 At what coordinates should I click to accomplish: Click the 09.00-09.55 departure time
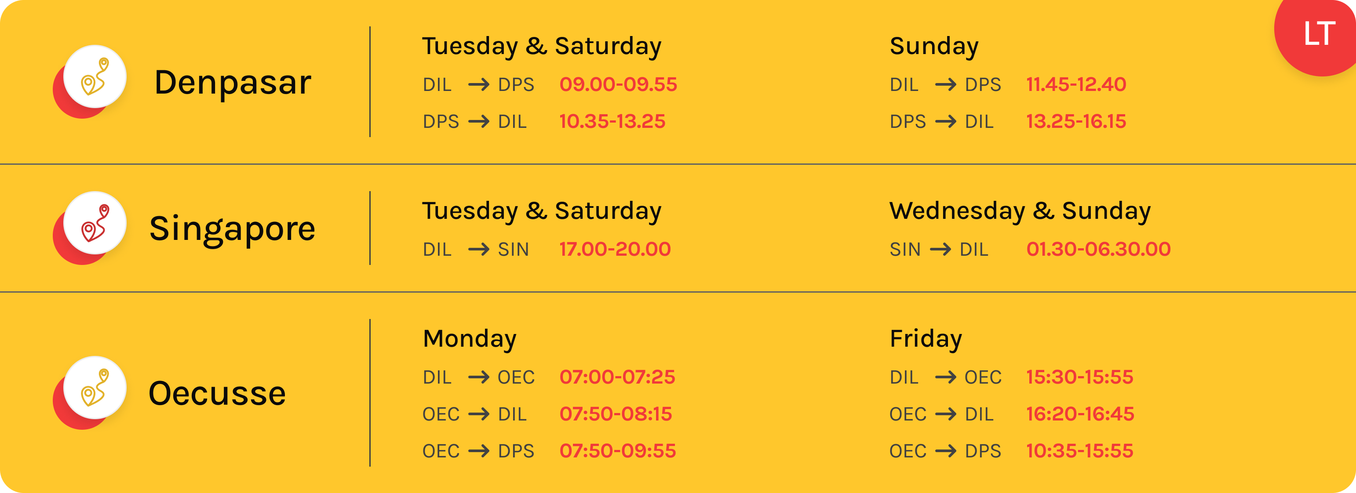coord(618,85)
